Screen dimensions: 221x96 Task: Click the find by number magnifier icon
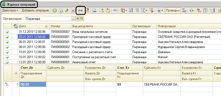87,11
